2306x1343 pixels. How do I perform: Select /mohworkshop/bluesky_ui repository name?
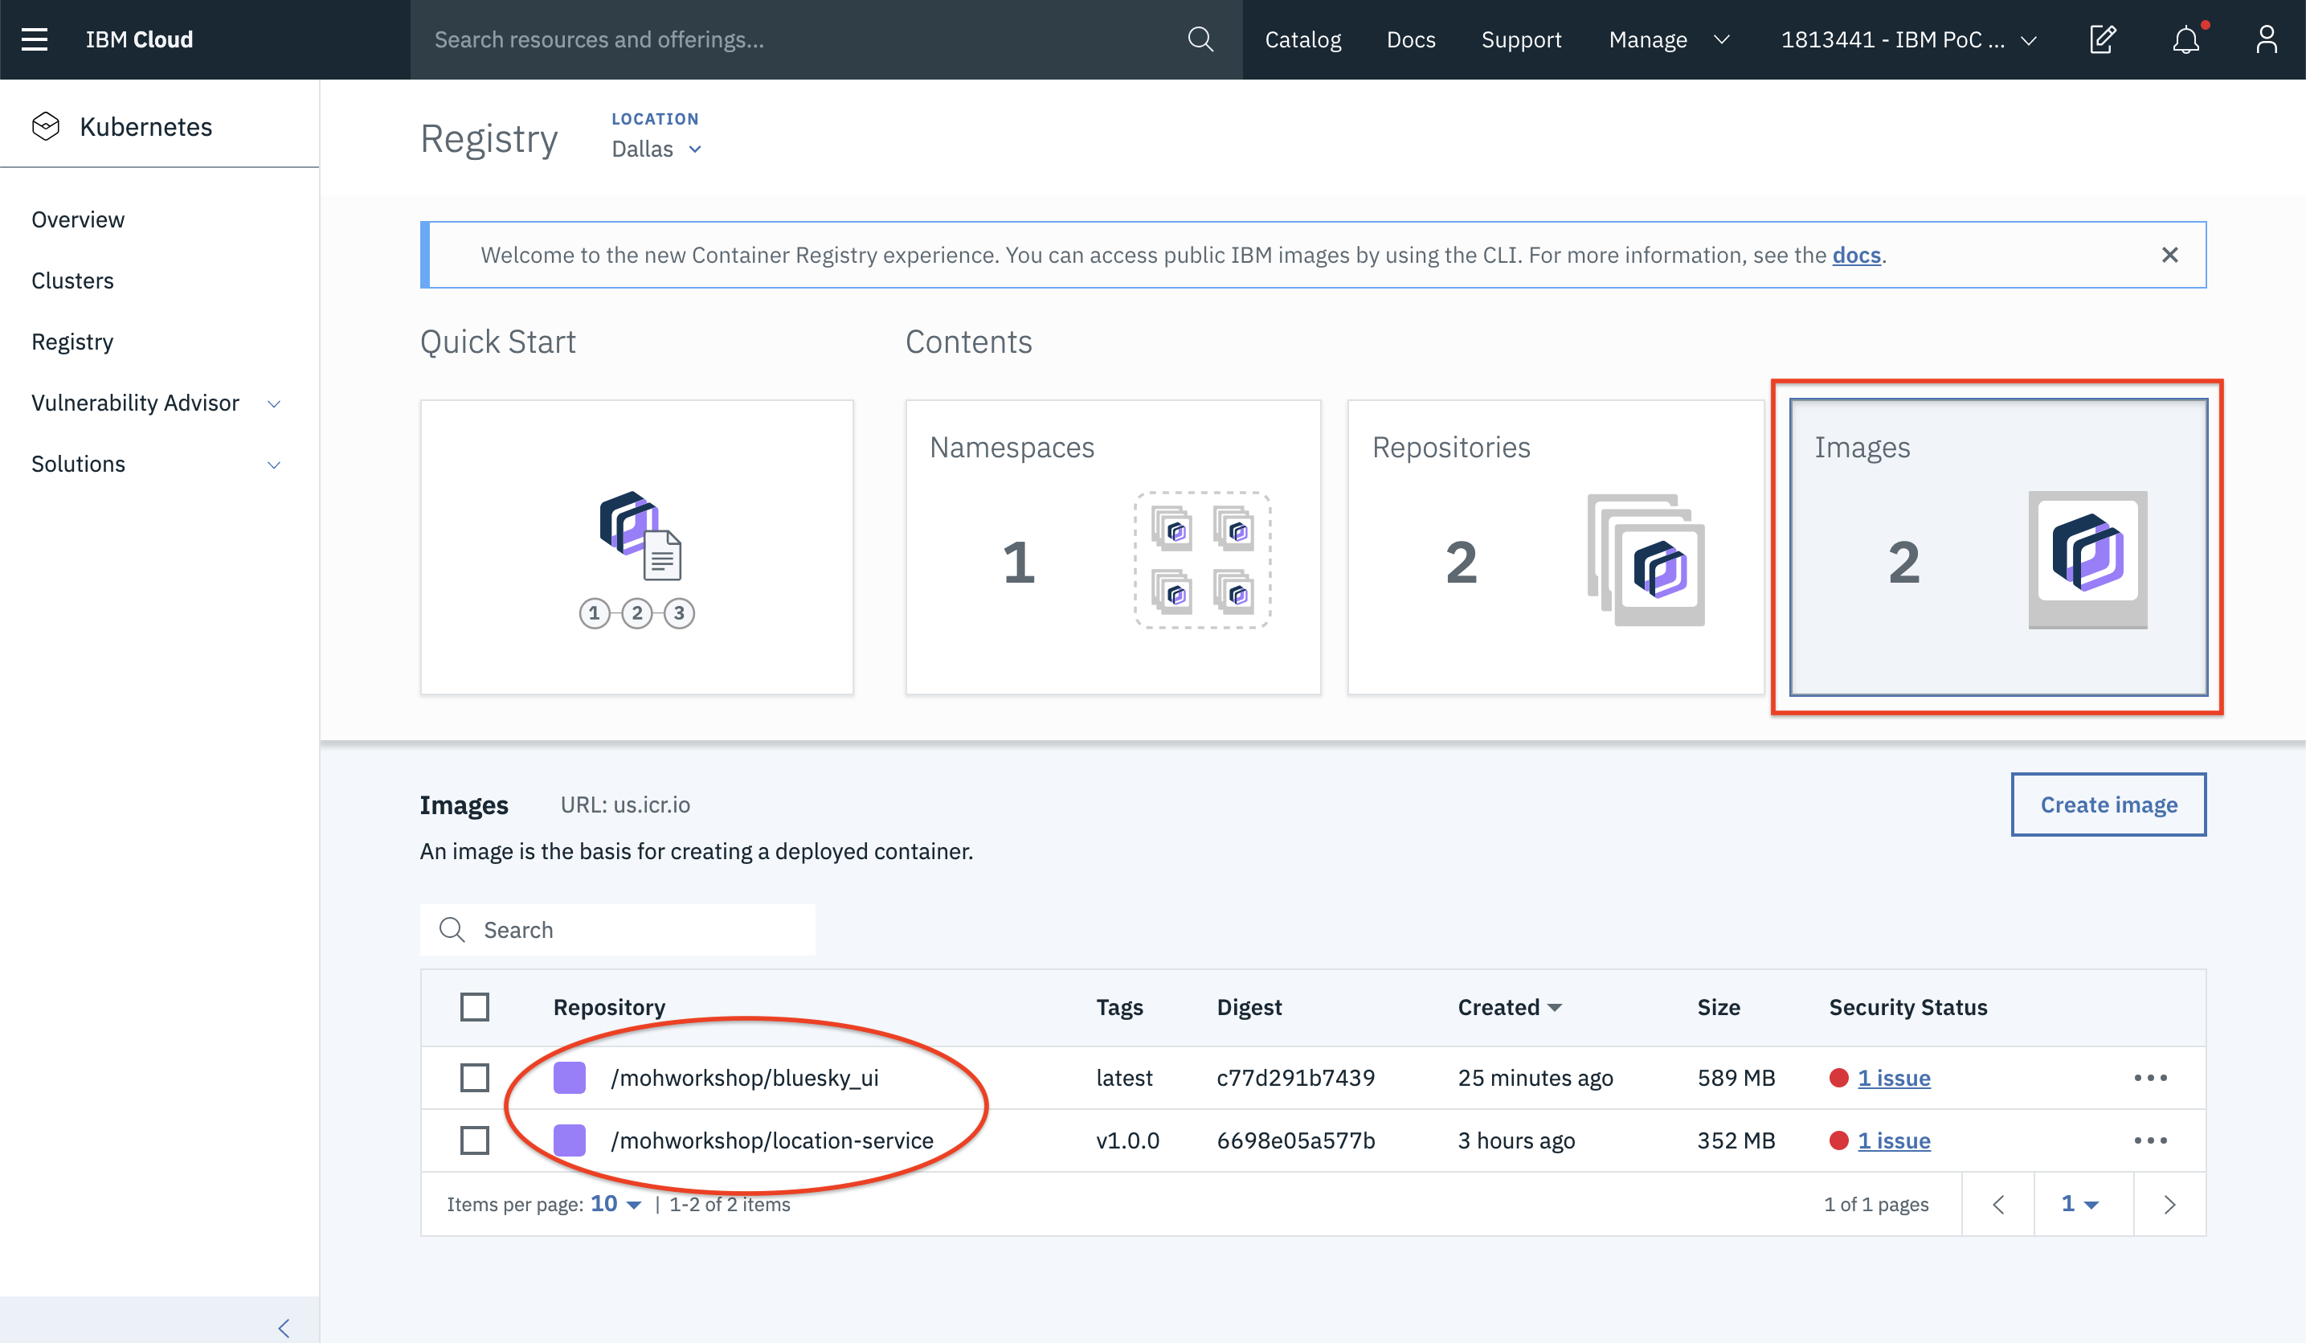point(744,1078)
